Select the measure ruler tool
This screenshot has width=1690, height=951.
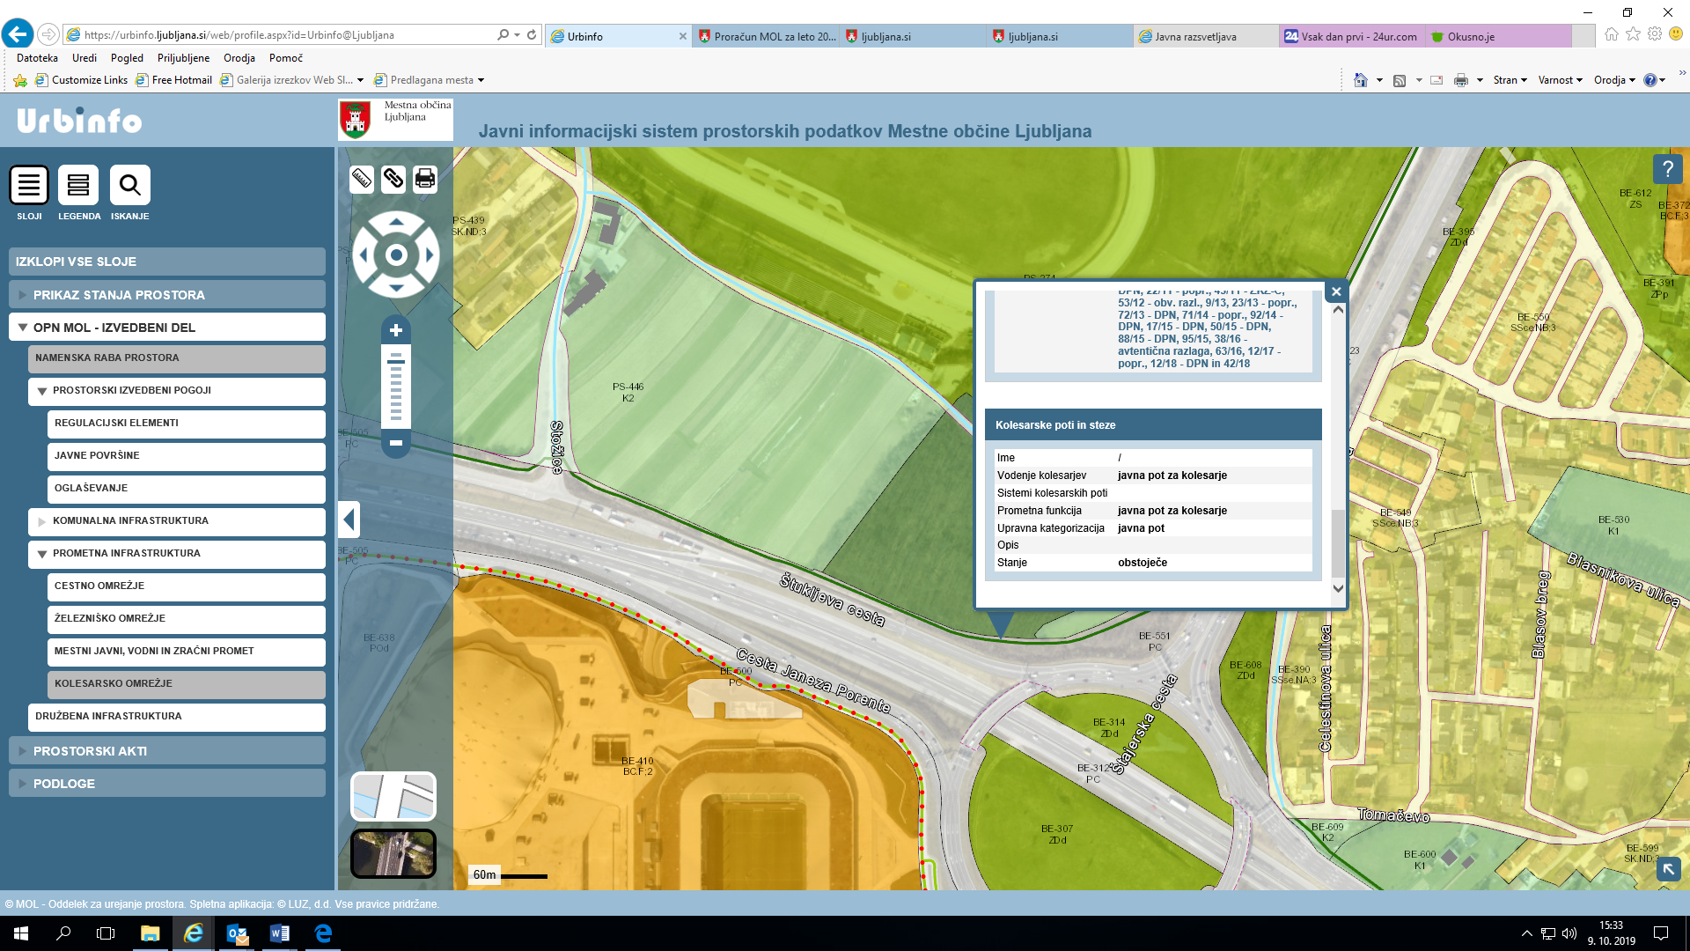click(362, 179)
